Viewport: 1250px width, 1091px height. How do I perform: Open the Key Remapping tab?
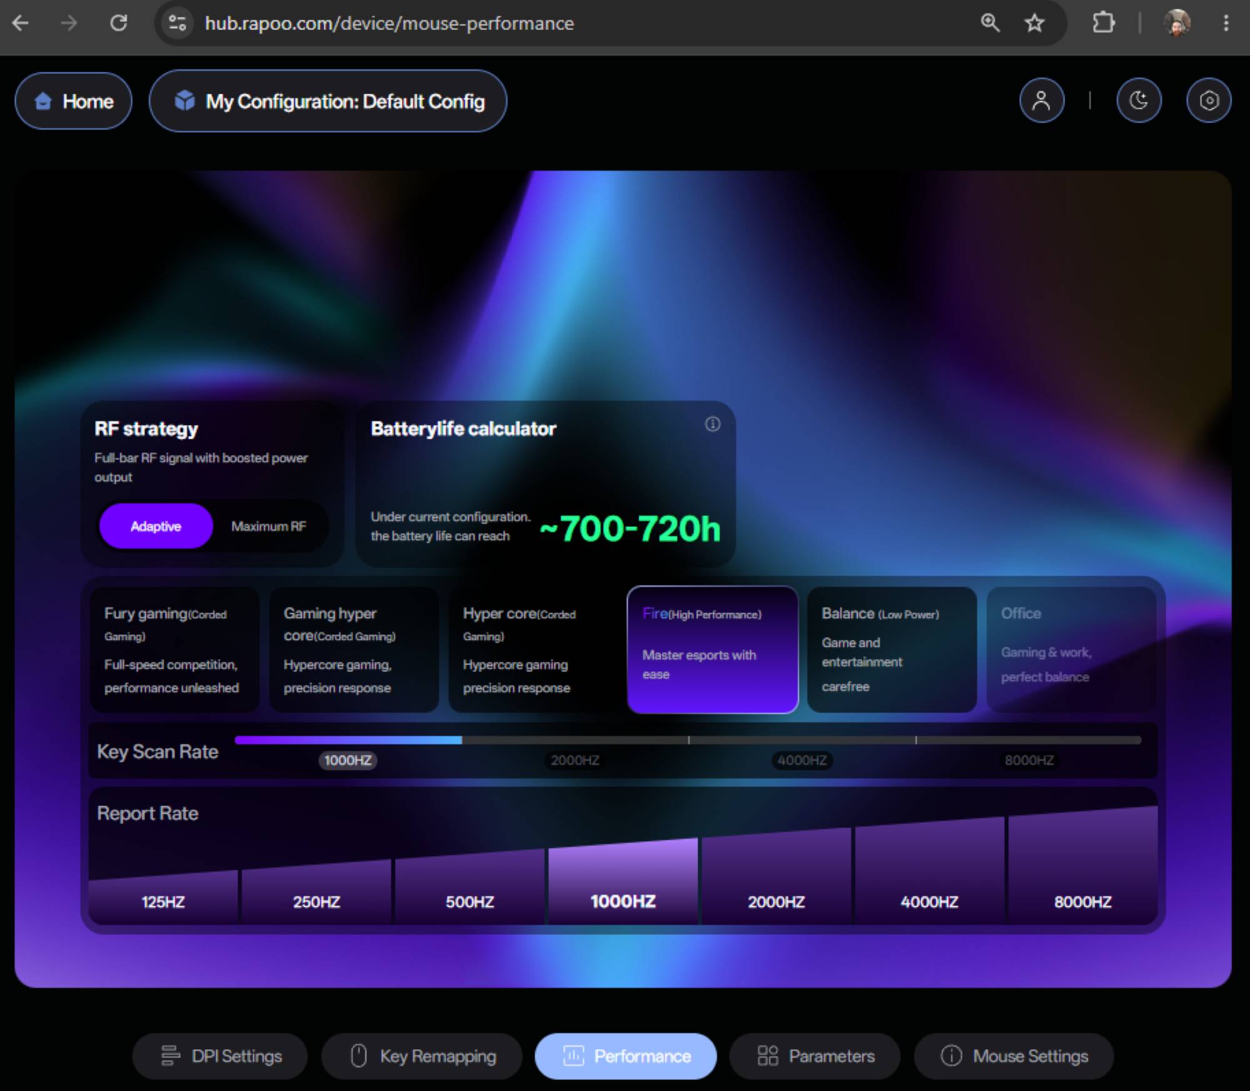tap(422, 1056)
